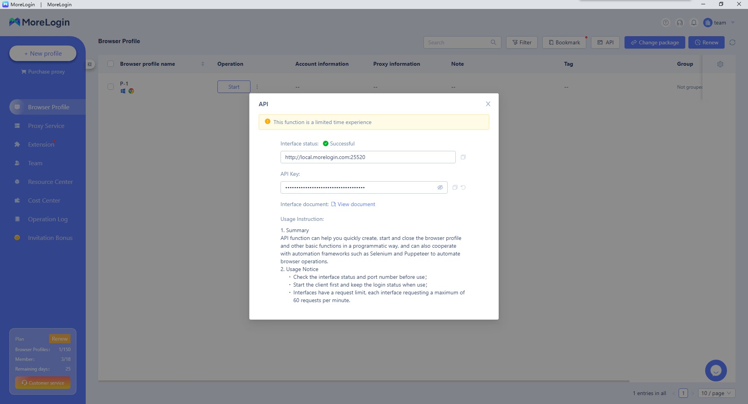Viewport: 748px width, 404px height.
Task: Open Team in sidebar
Action: 35,163
